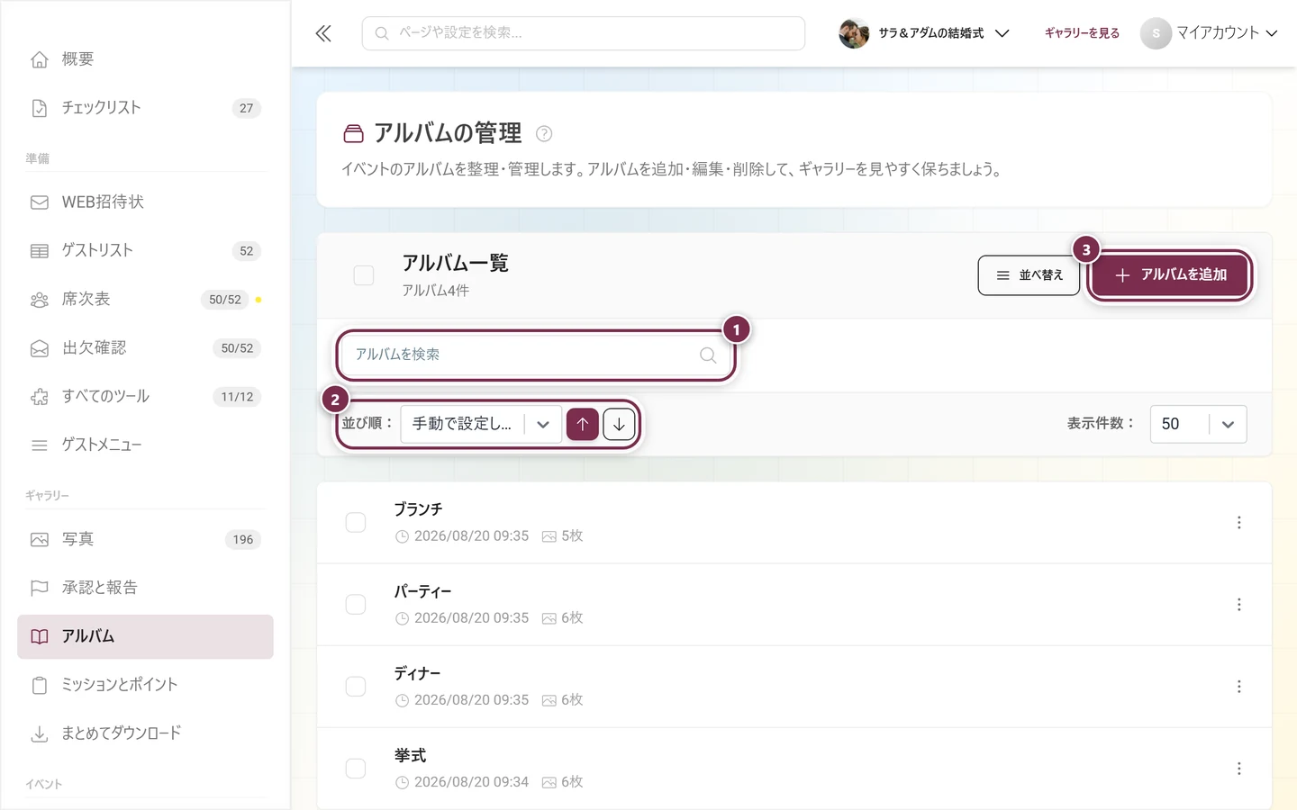Screen dimensions: 1297x810
Task: Open 写真 gallery in the sidebar
Action: pyautogui.click(x=145, y=539)
